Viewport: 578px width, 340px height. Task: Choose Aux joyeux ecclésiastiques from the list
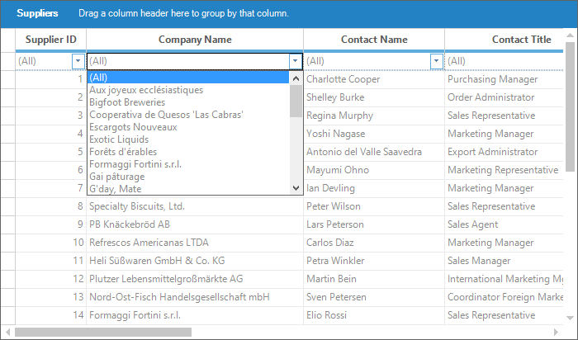tap(188, 90)
